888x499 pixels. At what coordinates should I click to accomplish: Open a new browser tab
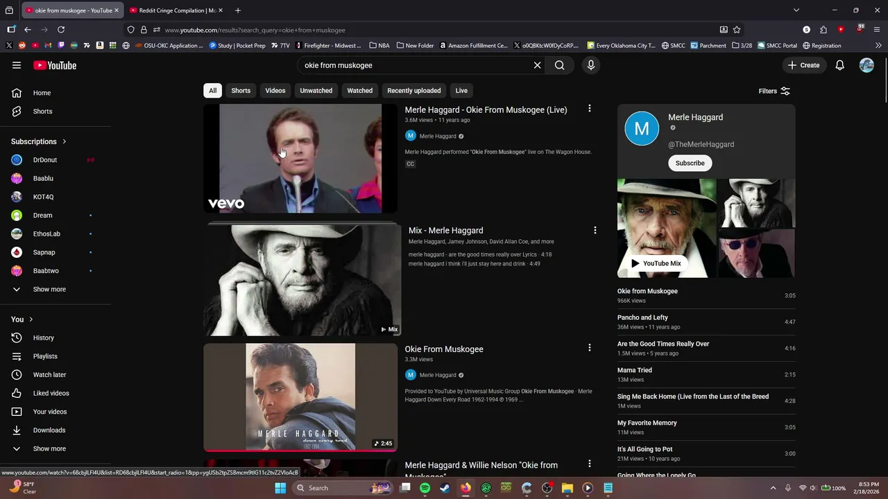(238, 10)
